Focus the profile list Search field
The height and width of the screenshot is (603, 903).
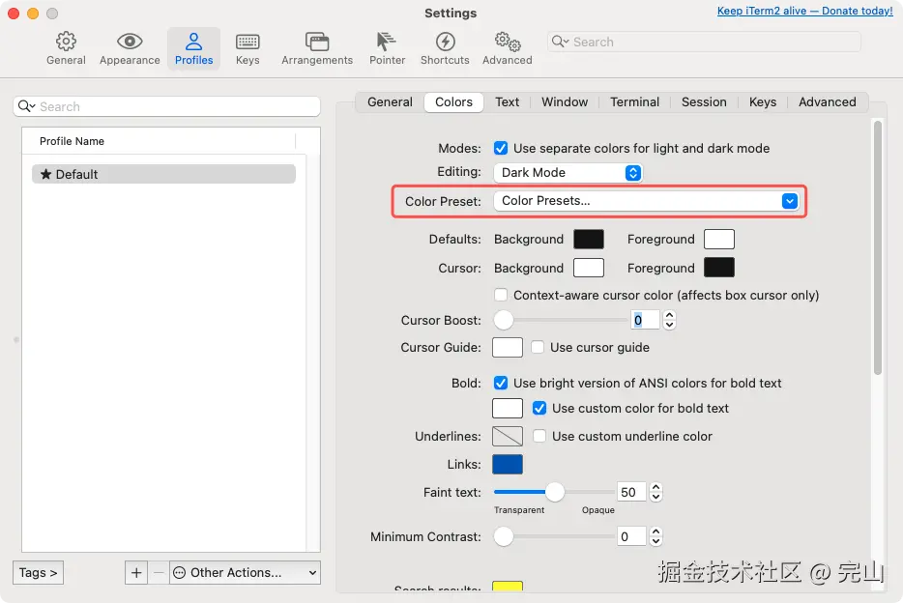click(x=166, y=106)
